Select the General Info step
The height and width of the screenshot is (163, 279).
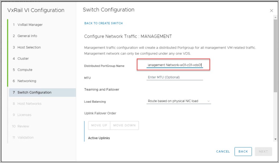[27, 36]
